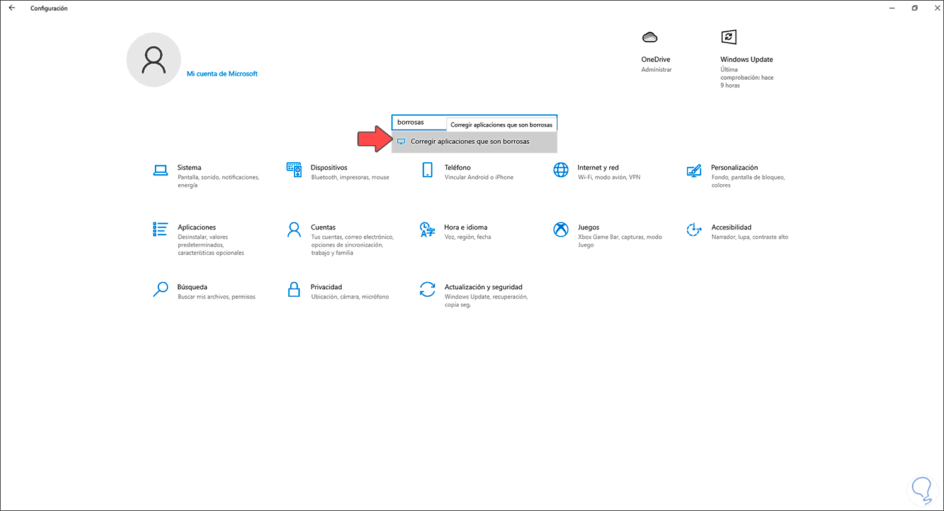Click the tip lightbulb icon bottom right

pos(922,490)
